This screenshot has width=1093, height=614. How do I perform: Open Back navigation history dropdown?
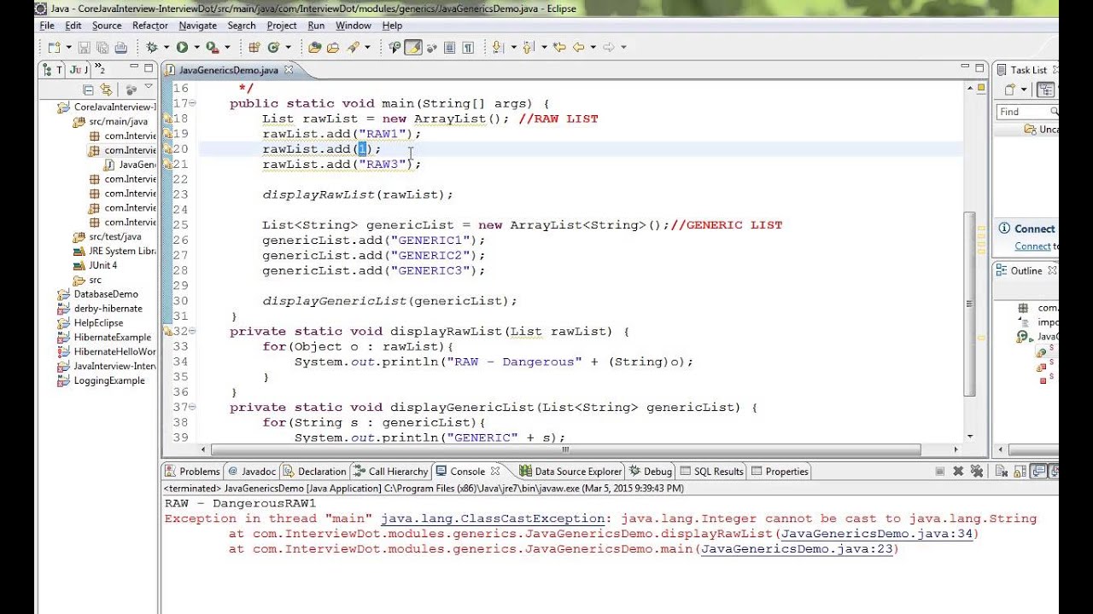(593, 48)
